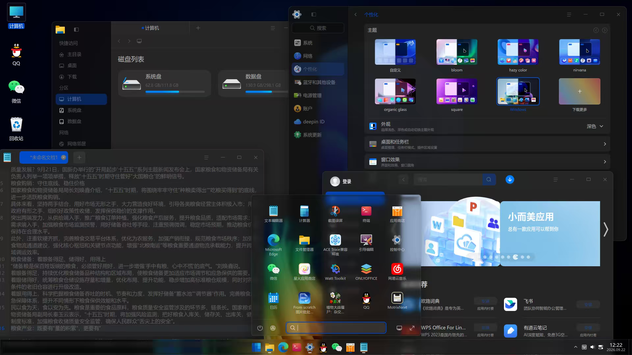This screenshot has width=632, height=355.
Task: Select 蓝牙和其他设备 in control center sidebar
Action: (318, 82)
